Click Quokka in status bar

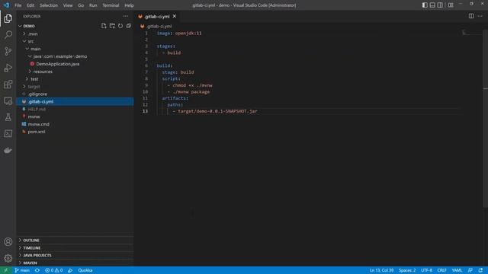tap(85, 270)
